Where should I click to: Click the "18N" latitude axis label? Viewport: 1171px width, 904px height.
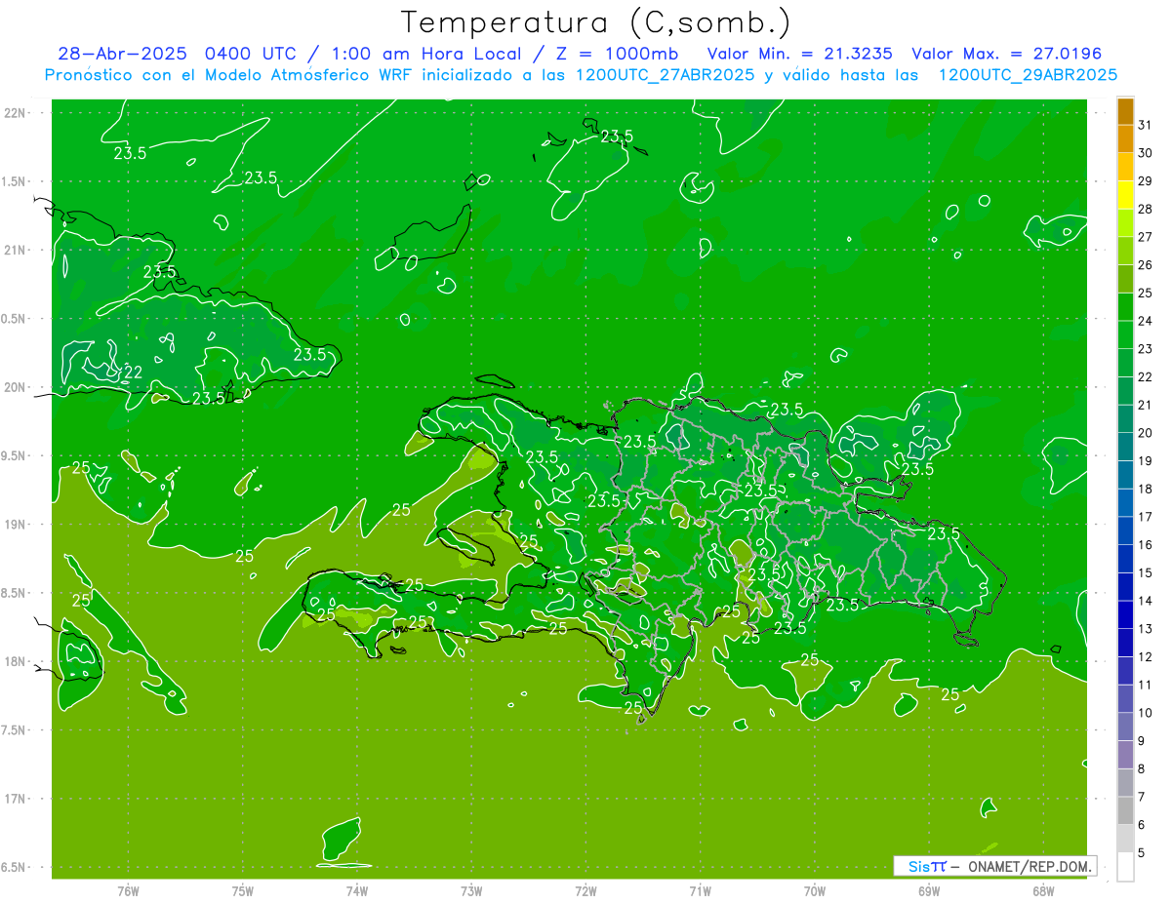pos(17,662)
